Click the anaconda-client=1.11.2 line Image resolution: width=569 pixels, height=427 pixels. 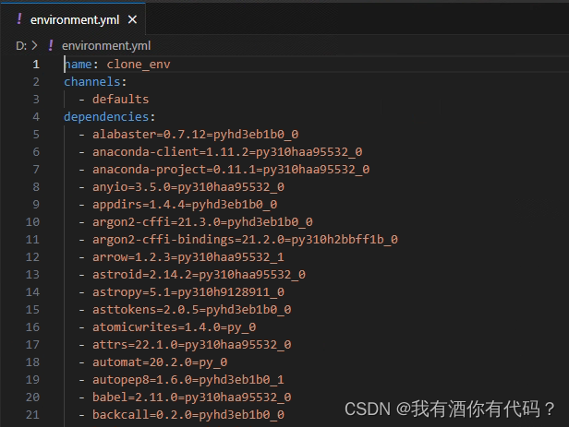(x=227, y=152)
